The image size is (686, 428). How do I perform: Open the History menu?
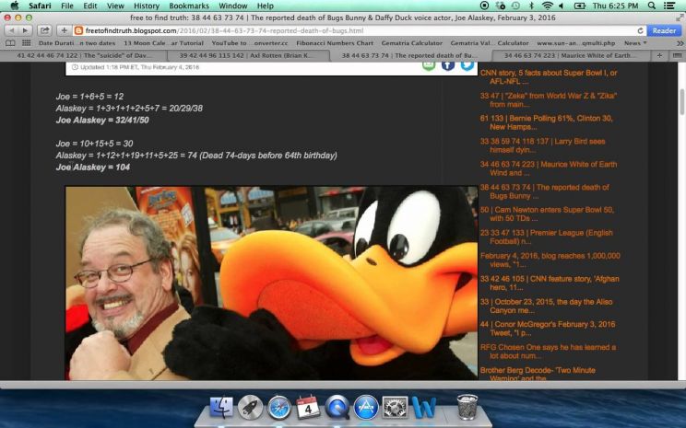(146, 6)
